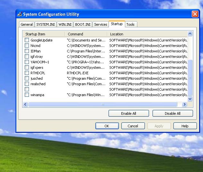Open the SYSTEM.INI tab
203x172 pixels.
46,24
